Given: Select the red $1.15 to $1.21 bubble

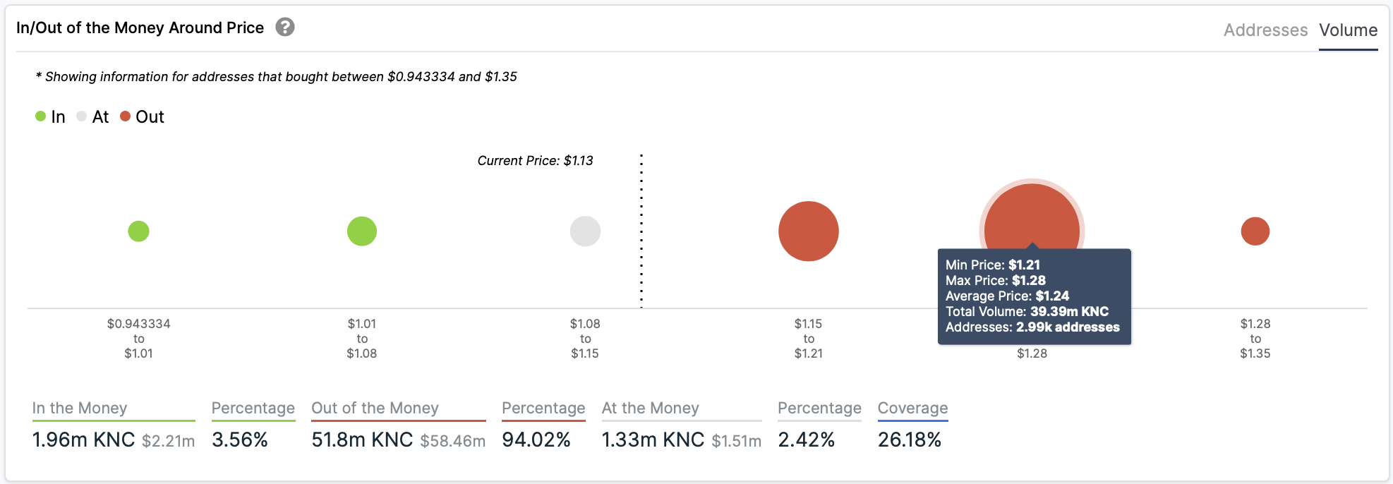Looking at the screenshot, I should pos(809,231).
